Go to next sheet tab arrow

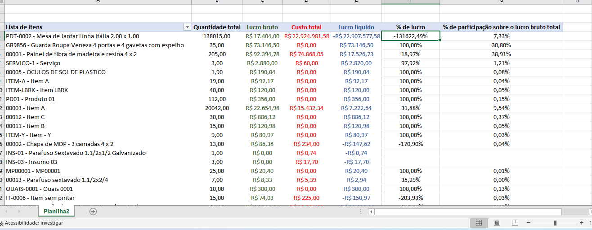click(18, 212)
